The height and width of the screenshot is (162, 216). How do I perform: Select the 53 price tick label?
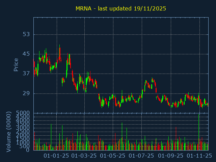click(26, 34)
